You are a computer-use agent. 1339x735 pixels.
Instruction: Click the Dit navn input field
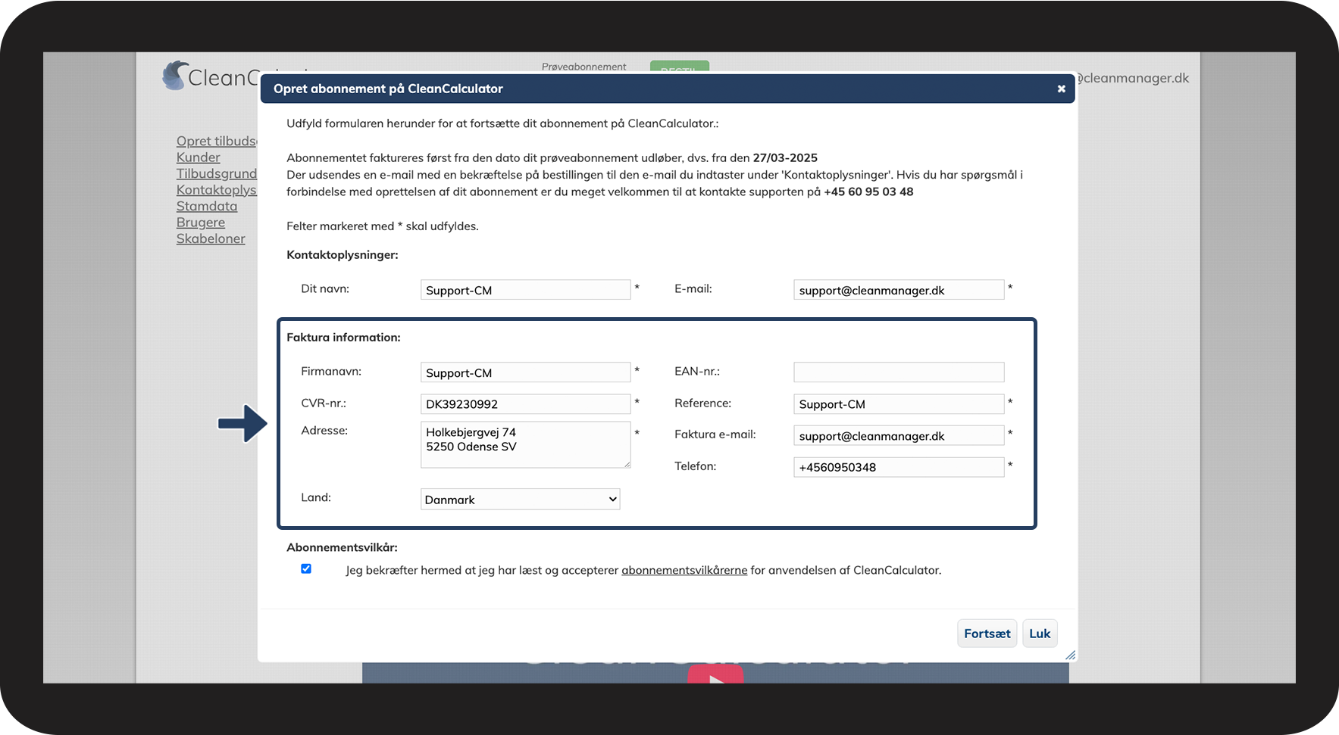click(526, 290)
